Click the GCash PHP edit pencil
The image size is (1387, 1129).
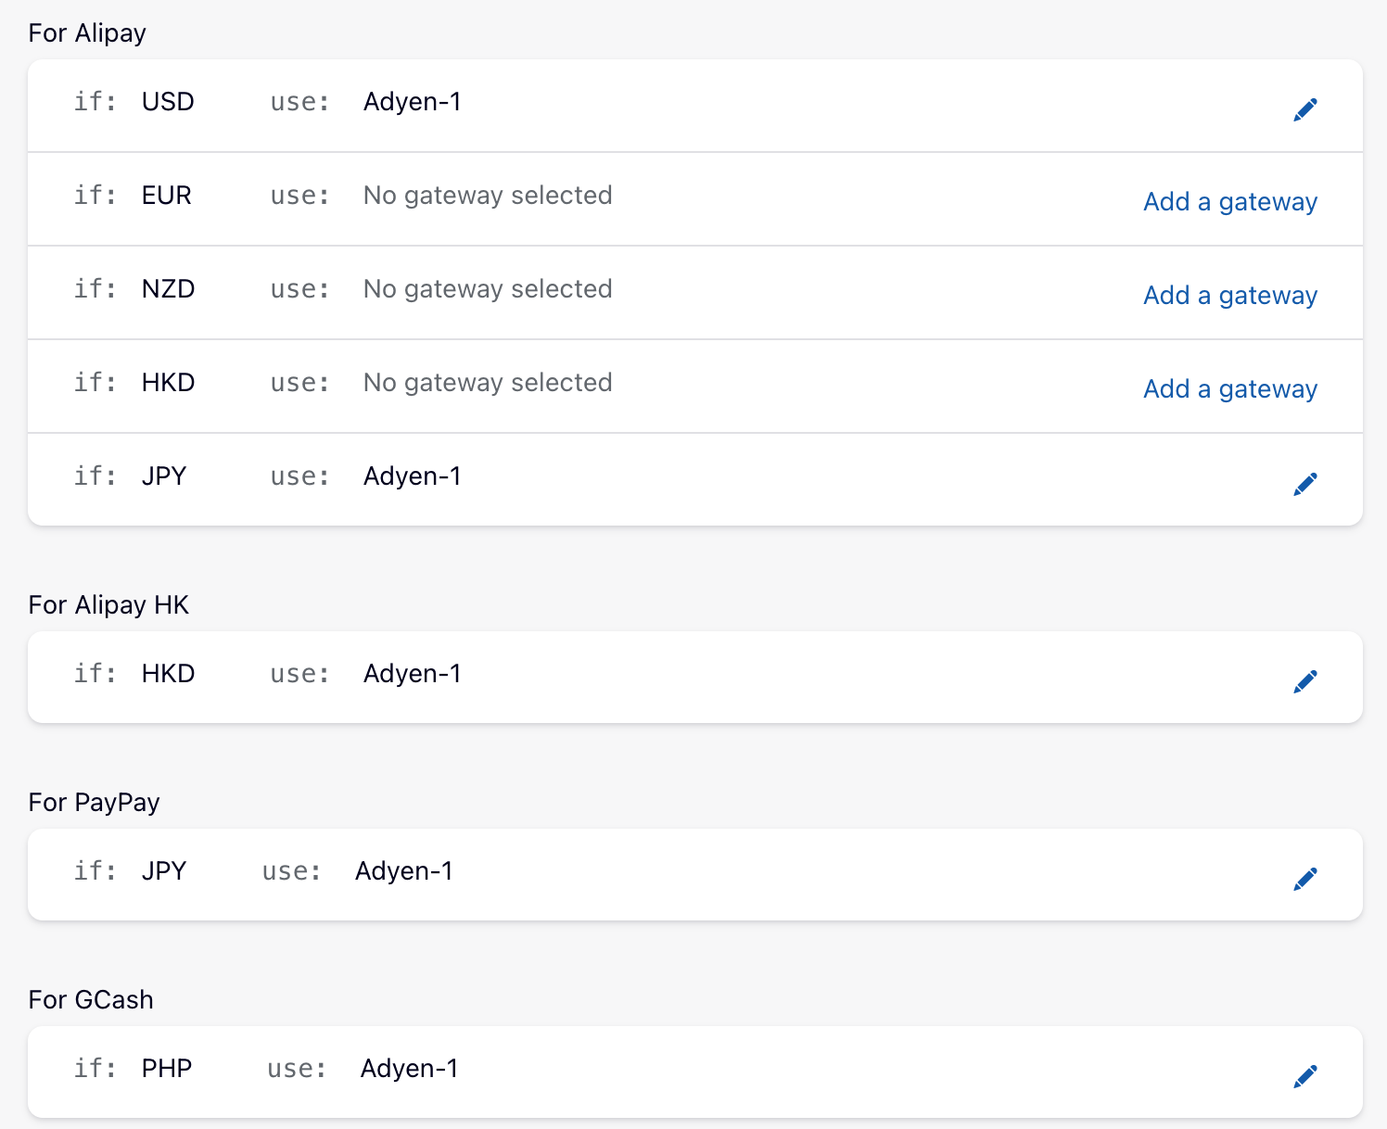pyautogui.click(x=1305, y=1076)
